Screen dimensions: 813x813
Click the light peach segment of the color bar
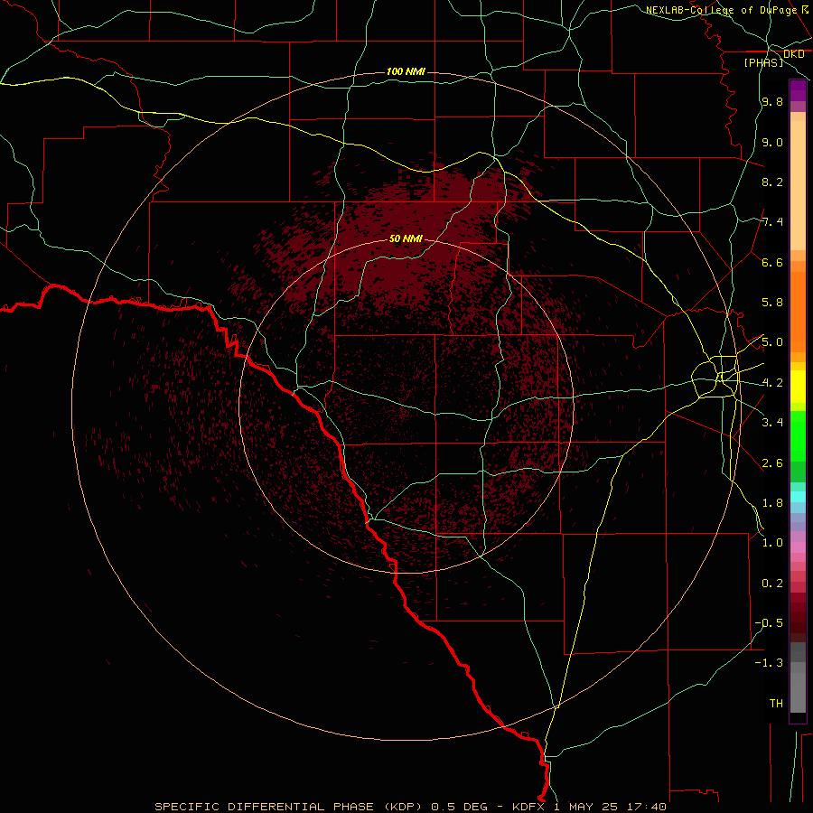(798, 185)
